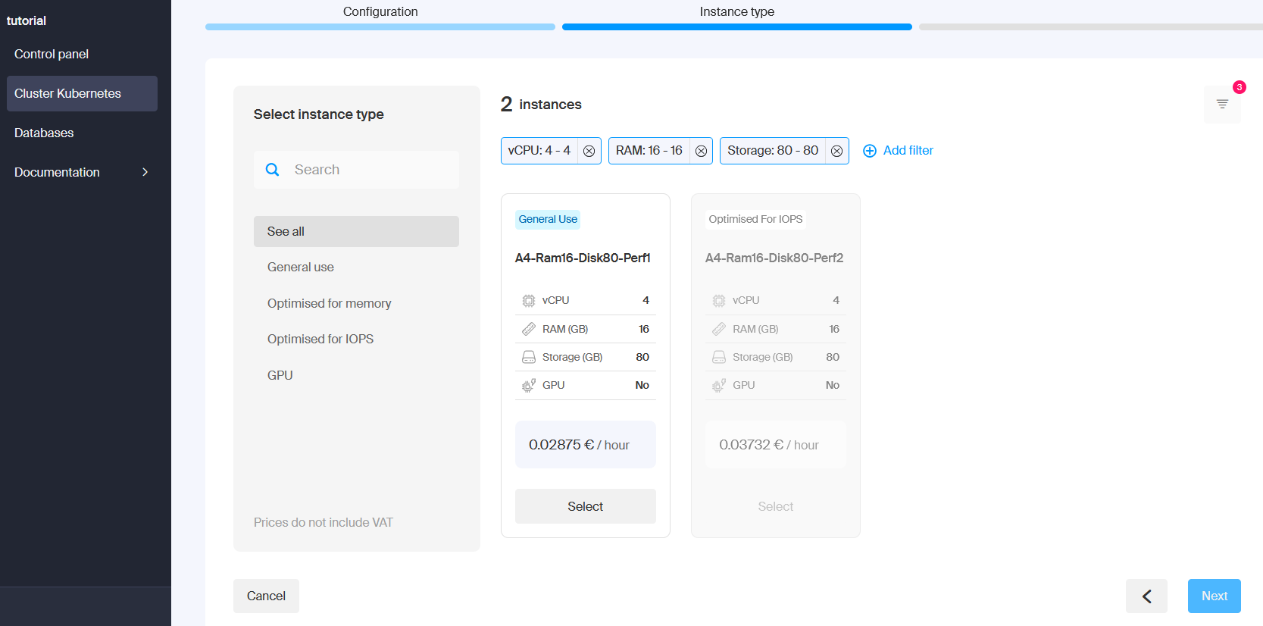Click the GPU icon on Perf2 card

coord(718,385)
